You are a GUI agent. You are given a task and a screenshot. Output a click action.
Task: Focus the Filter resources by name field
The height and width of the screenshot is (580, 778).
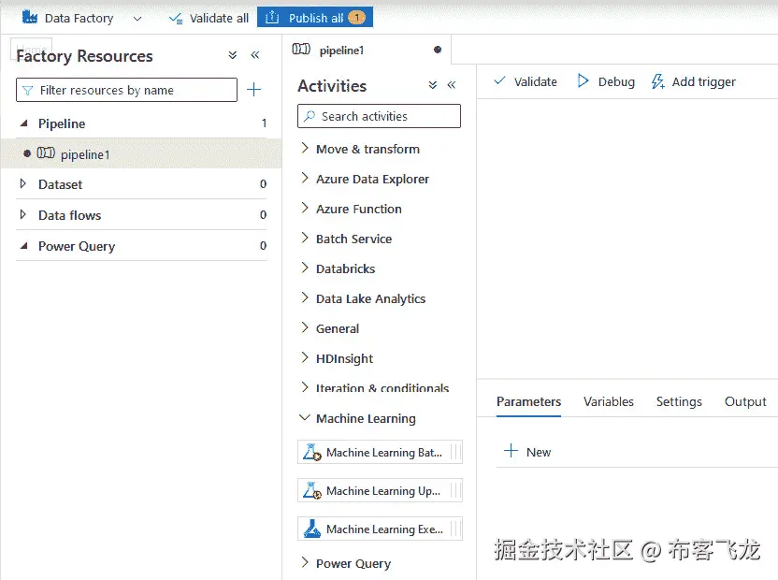click(x=126, y=90)
